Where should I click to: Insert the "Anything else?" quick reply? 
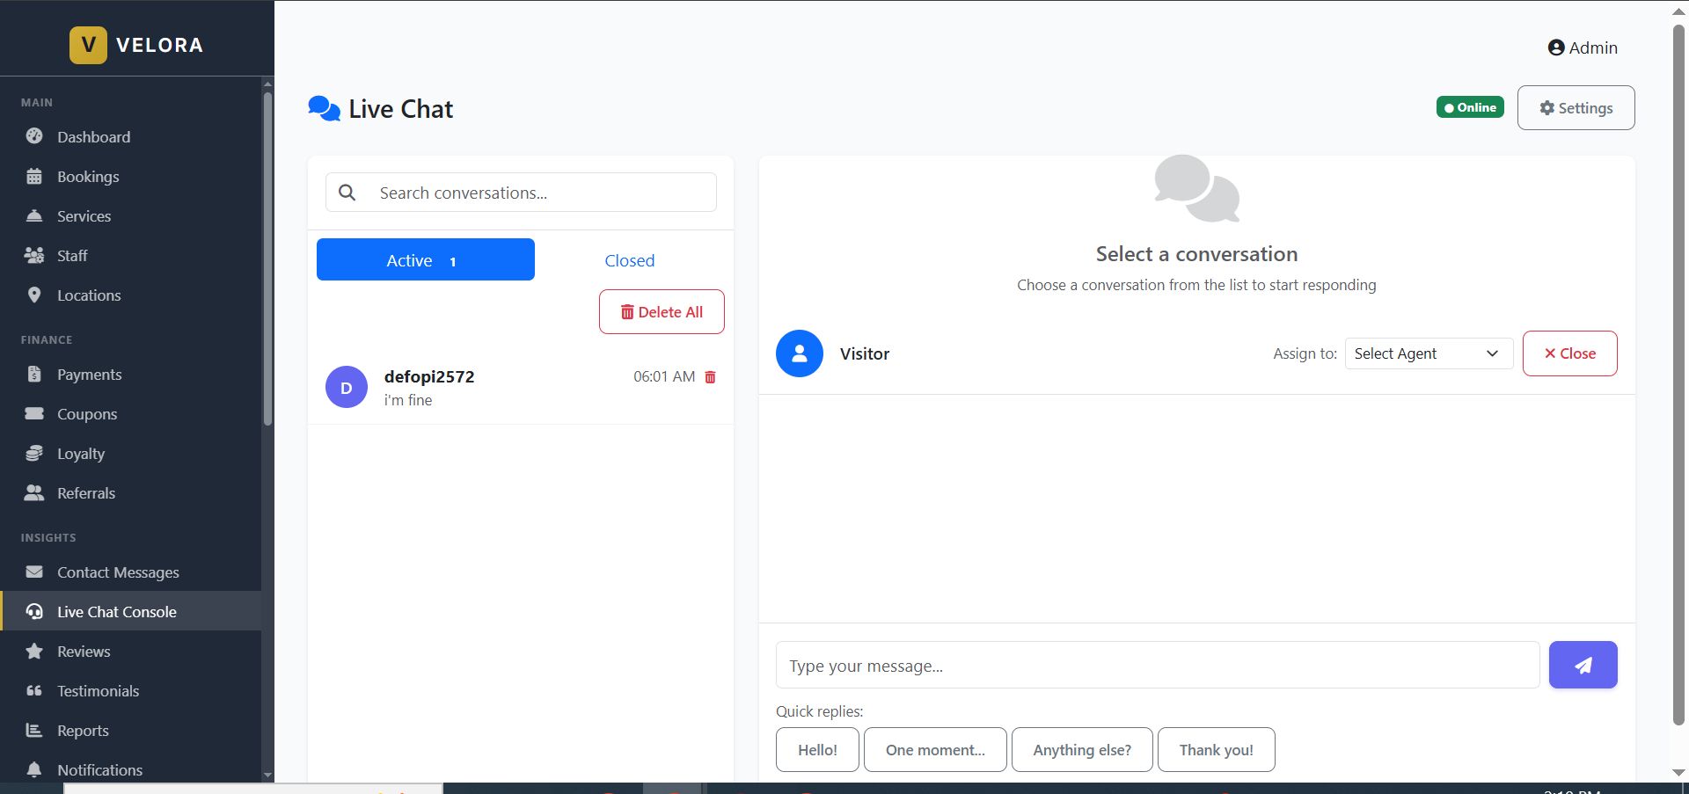1082,749
